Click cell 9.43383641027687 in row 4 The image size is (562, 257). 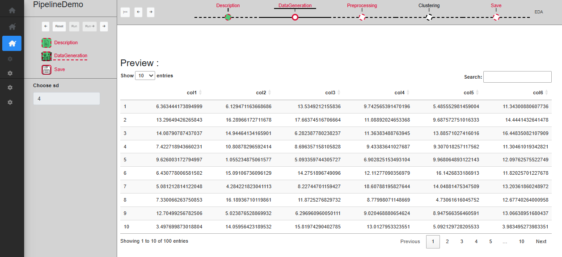tap(389, 147)
